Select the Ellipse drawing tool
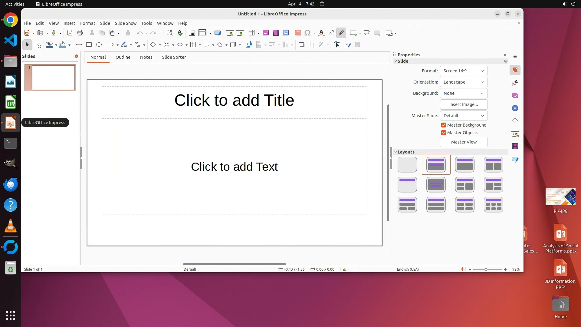The height and width of the screenshot is (327, 581). click(x=99, y=45)
